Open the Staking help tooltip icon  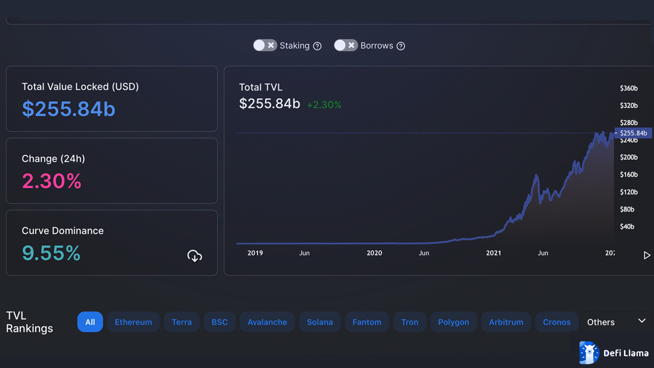[x=317, y=45]
